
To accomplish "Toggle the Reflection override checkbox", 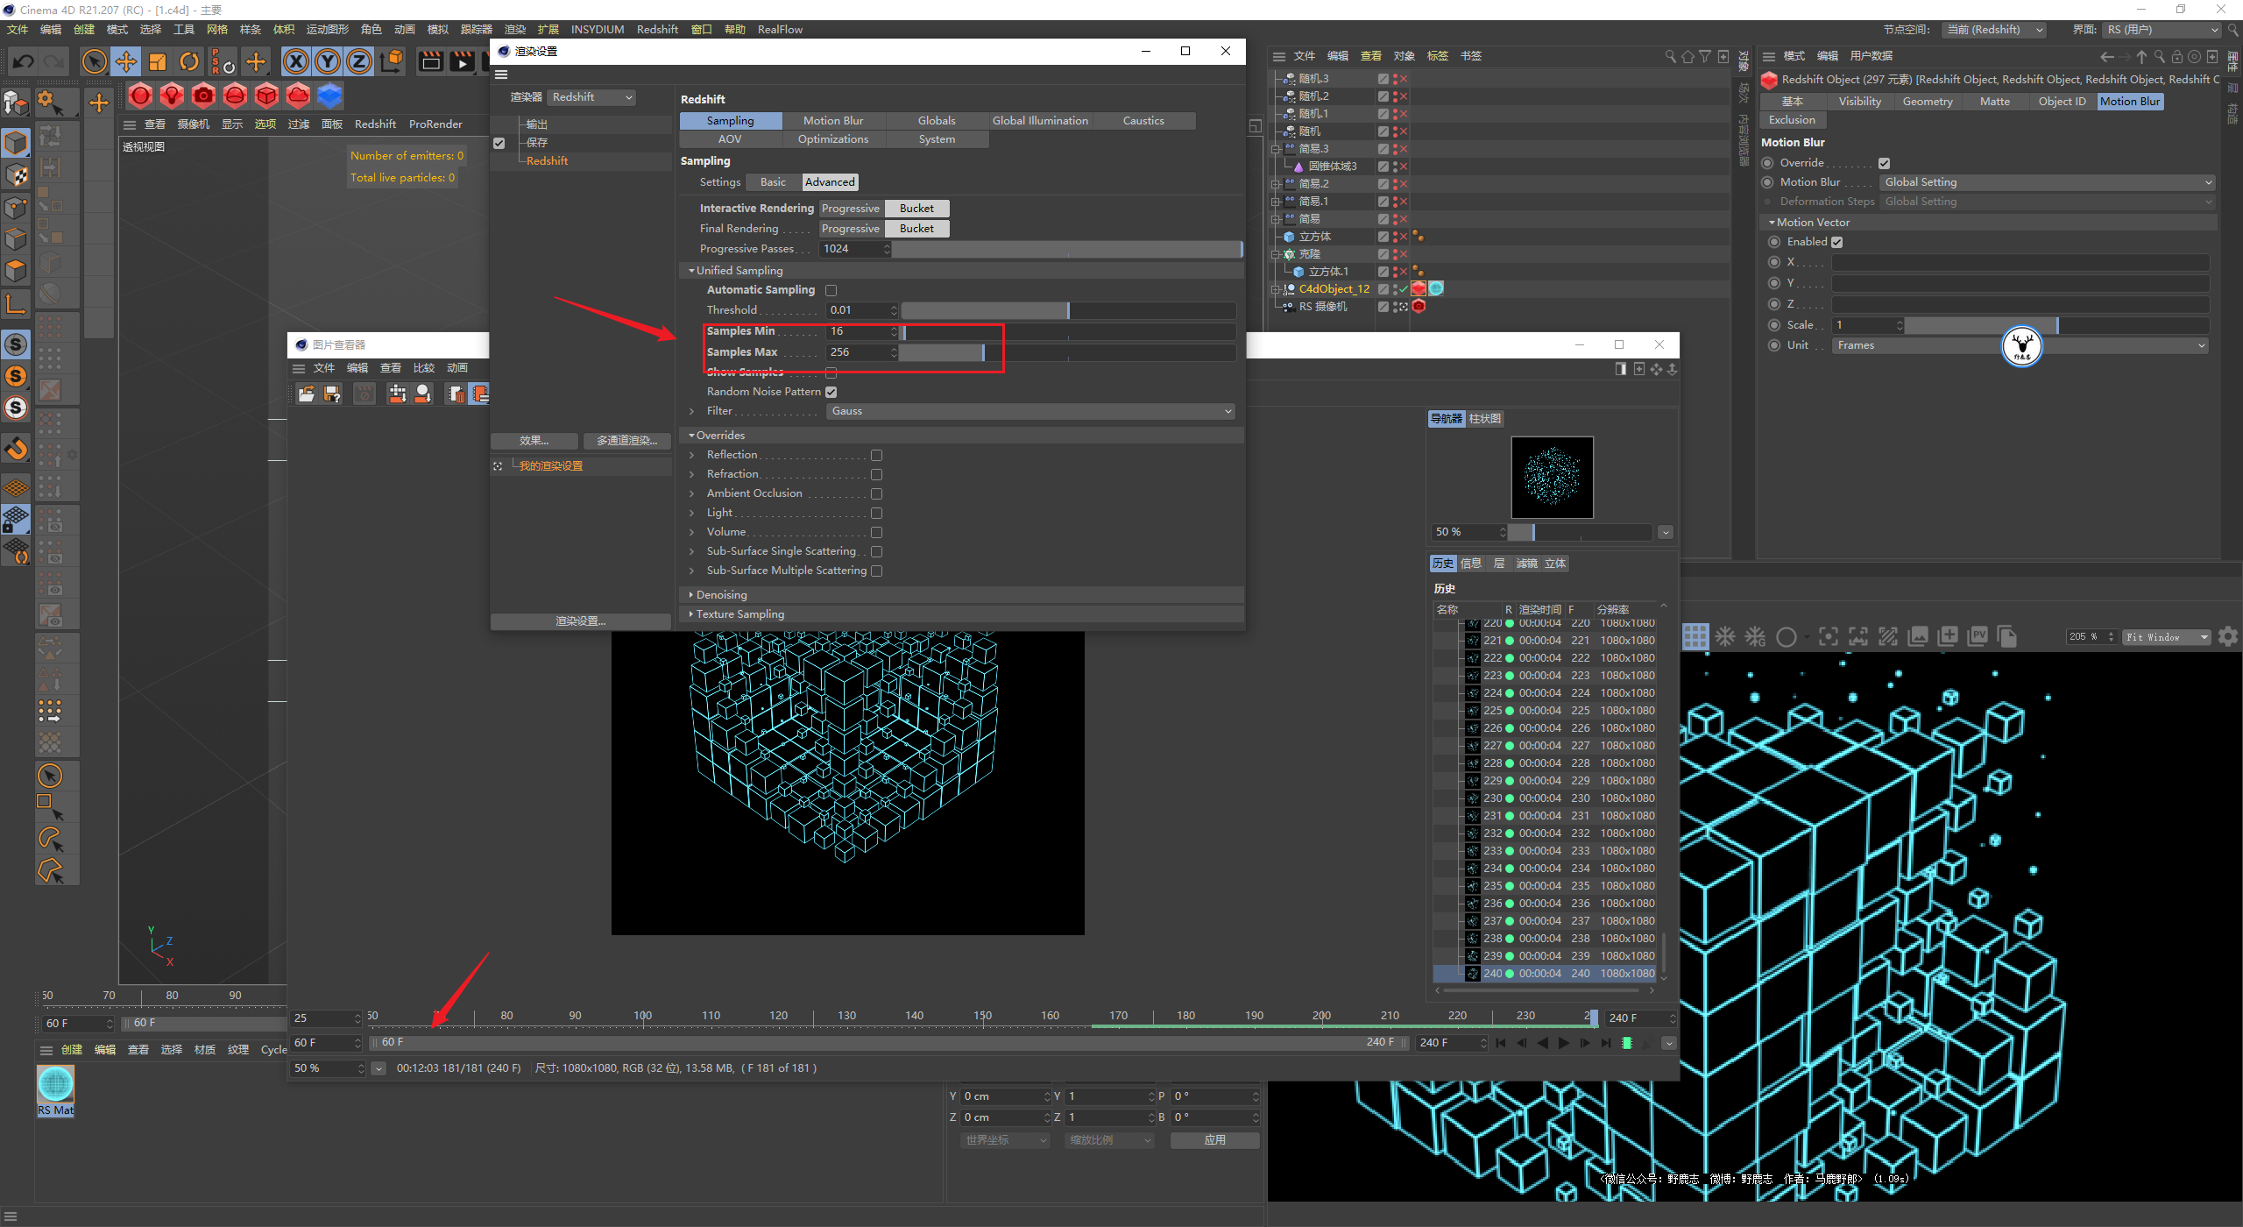I will click(x=876, y=455).
